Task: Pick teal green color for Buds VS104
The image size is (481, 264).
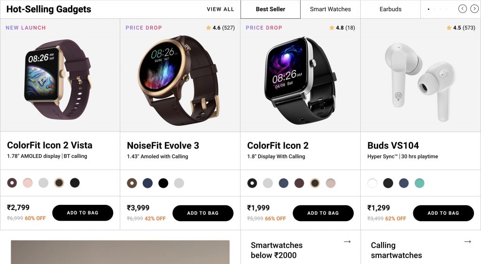Action: 419,183
